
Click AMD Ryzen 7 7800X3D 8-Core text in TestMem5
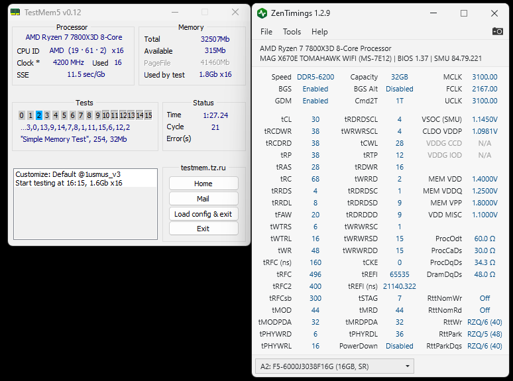(x=74, y=37)
